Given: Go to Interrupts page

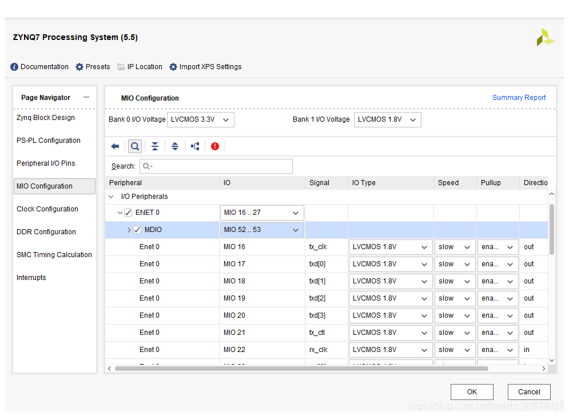Looking at the screenshot, I should (31, 278).
